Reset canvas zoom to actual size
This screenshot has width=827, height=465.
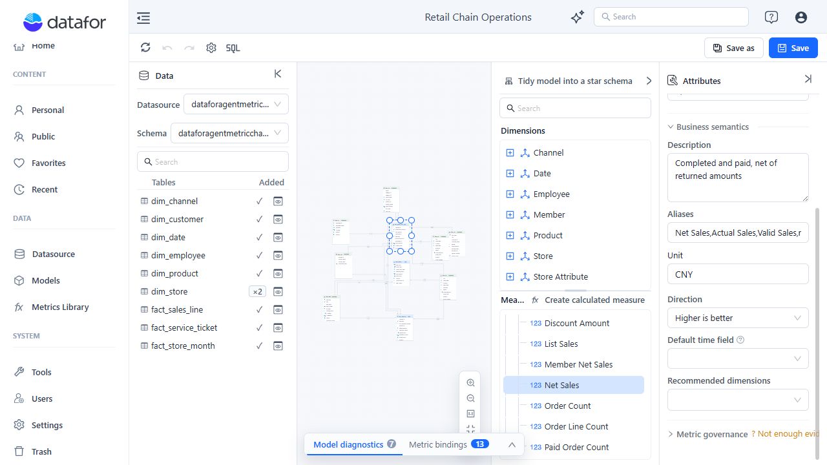tap(470, 414)
